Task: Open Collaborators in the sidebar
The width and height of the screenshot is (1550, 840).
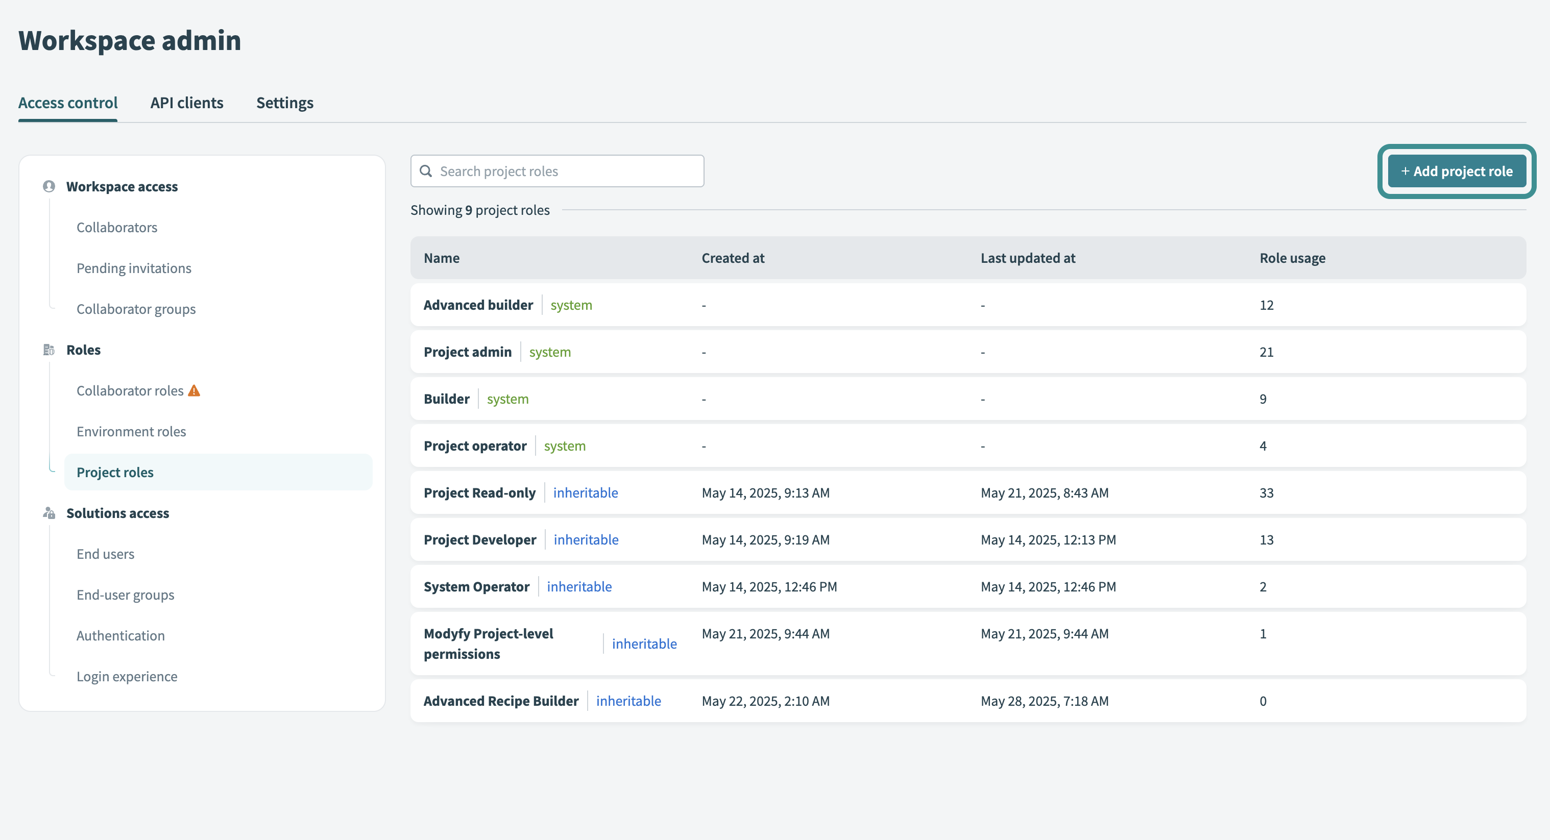Action: [x=117, y=227]
